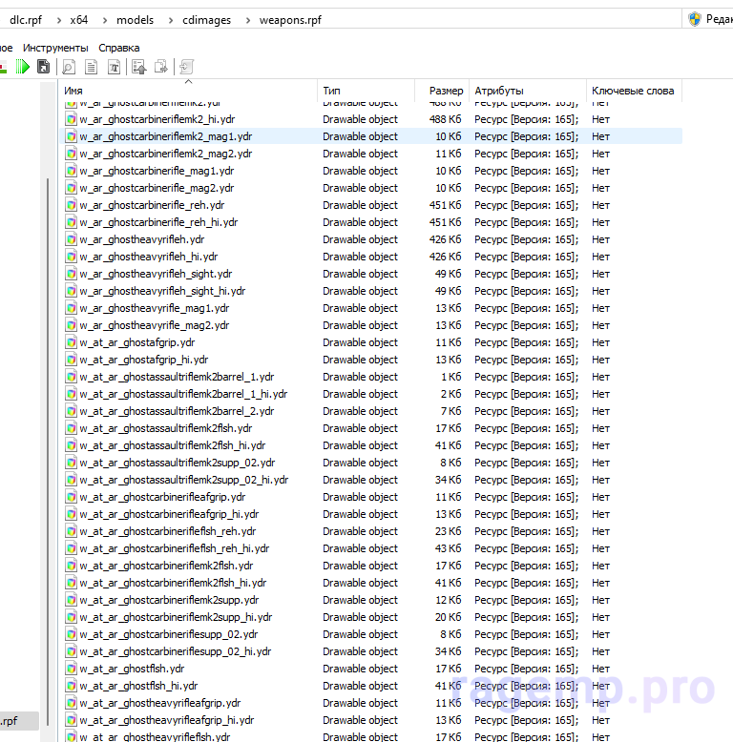Open the chevron dropdown before models
The height and width of the screenshot is (742, 733).
click(105, 20)
